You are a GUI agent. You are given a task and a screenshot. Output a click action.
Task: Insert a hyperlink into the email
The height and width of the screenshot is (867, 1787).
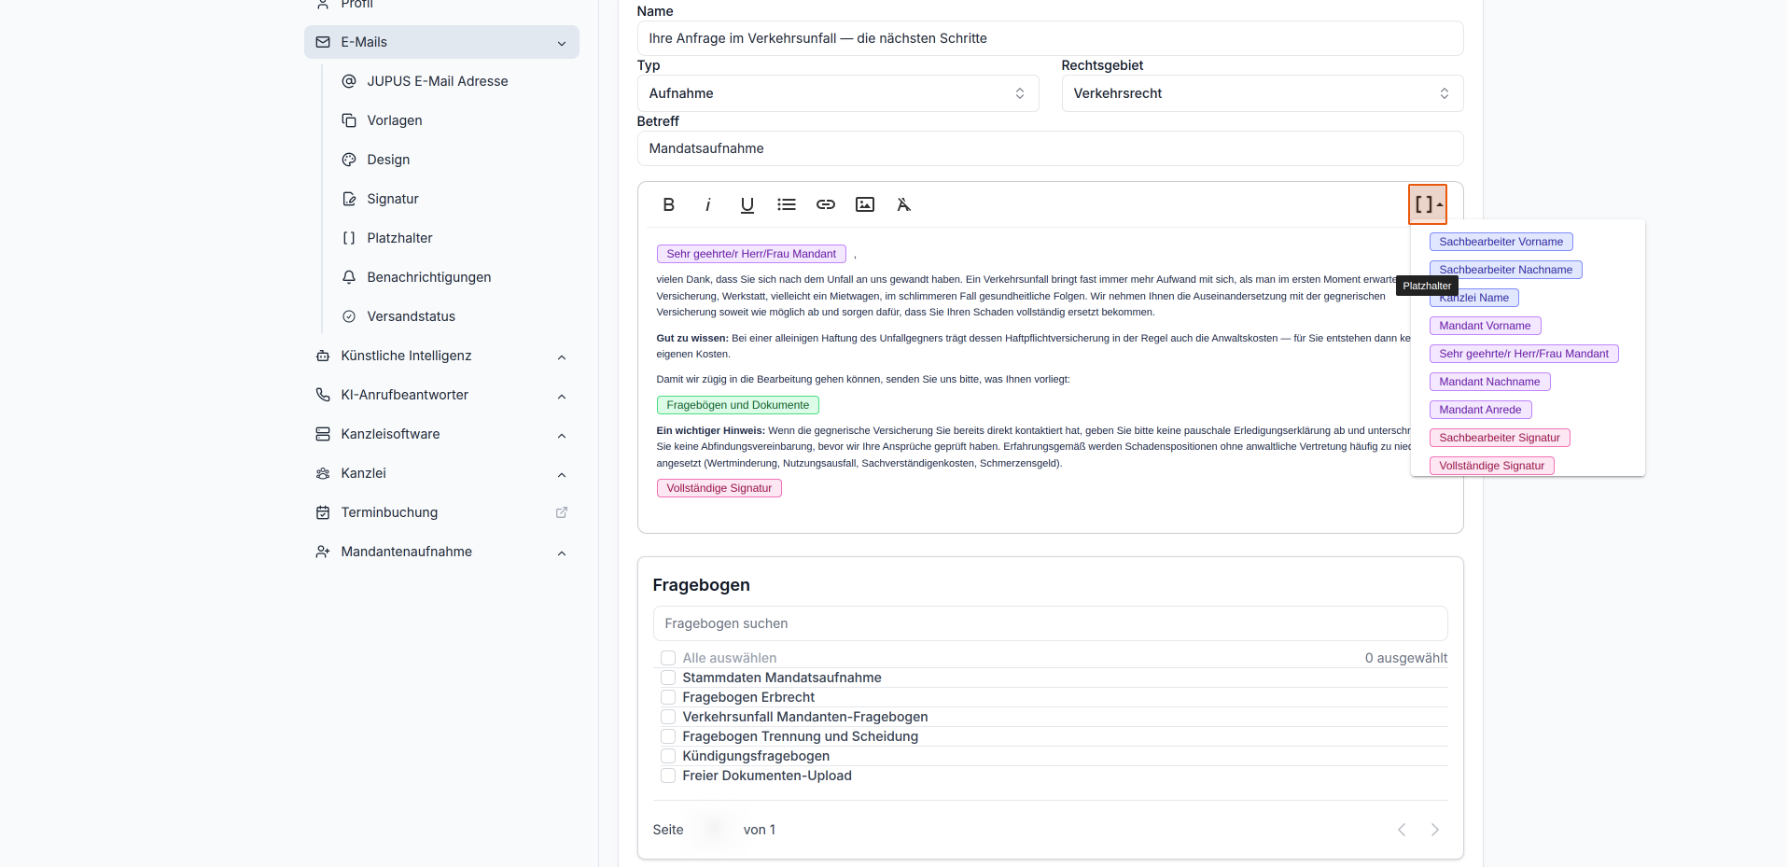coord(826,204)
